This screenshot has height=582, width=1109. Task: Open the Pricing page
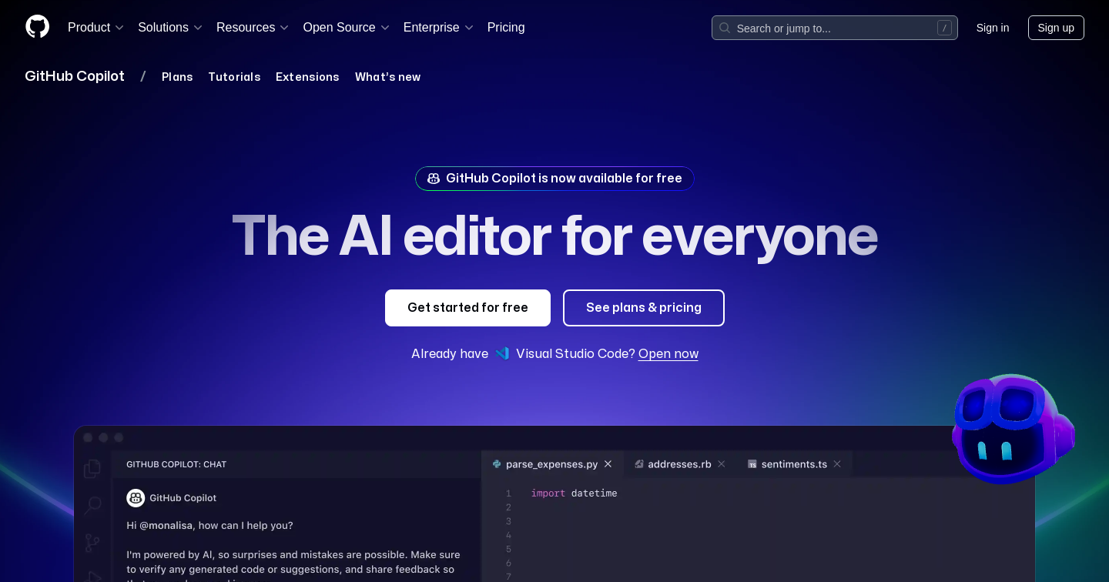pos(506,28)
